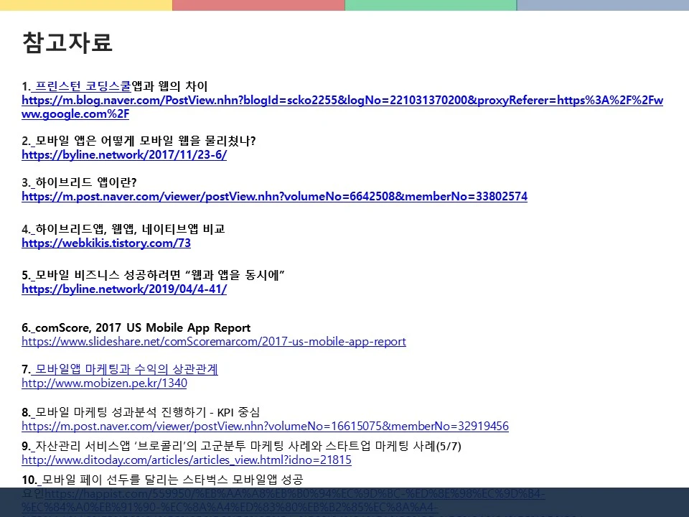Viewport: 689px width, 517px height.
Task: Click the yellow segment of the top stripe
Action: (x=86, y=4)
